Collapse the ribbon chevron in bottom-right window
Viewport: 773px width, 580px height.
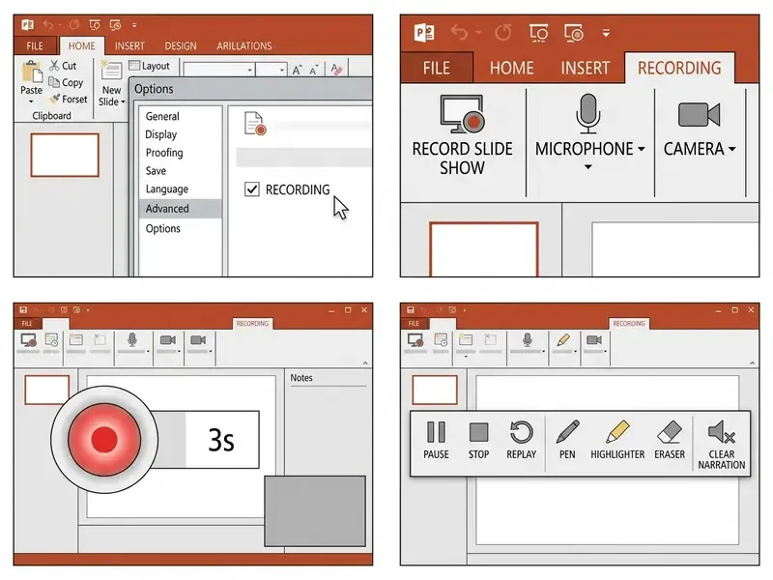[753, 363]
